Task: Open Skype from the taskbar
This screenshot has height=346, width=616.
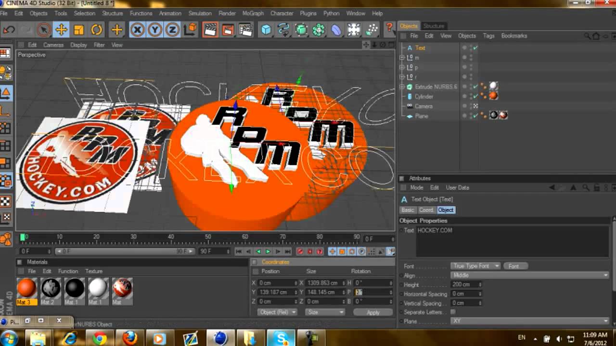Action: (x=281, y=338)
